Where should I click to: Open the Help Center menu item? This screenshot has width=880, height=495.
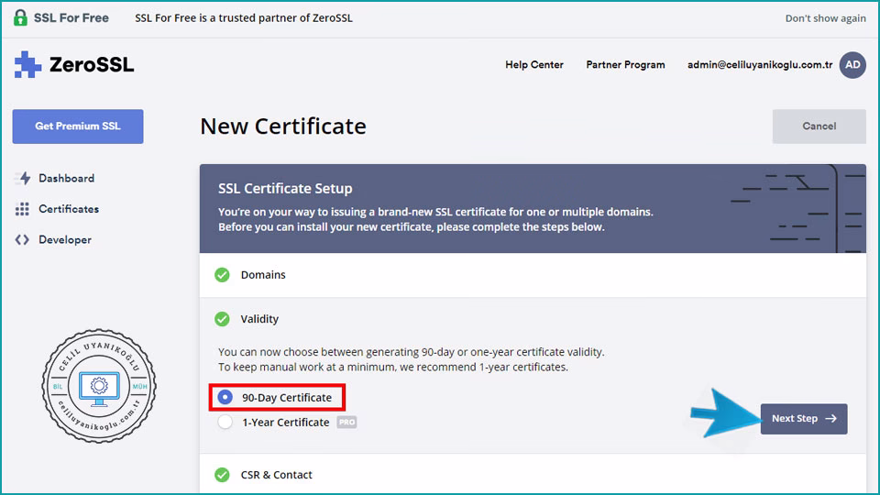pyautogui.click(x=533, y=65)
